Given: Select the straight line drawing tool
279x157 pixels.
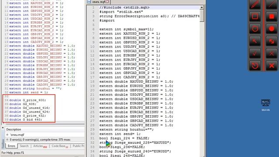Looking at the screenshot, I should coord(272,4).
